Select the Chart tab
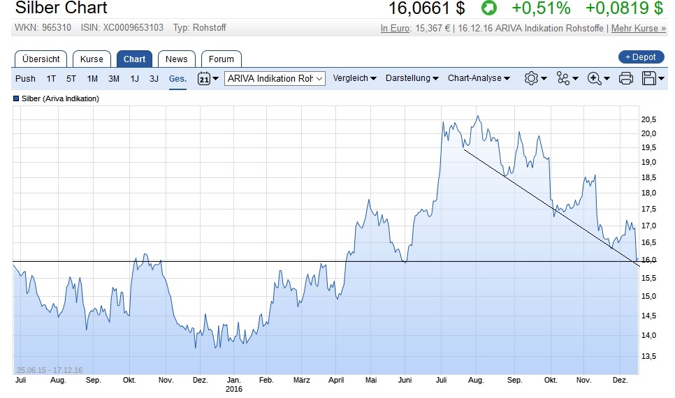675x398 pixels. click(x=134, y=59)
